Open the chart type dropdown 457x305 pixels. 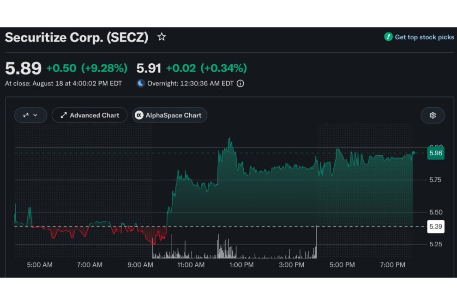pyautogui.click(x=30, y=115)
